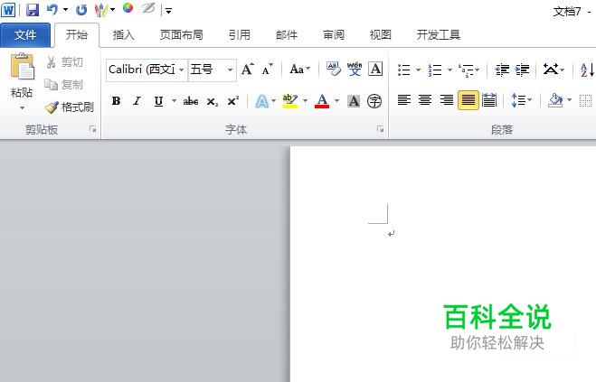Click the Multilevel List icon
Image resolution: width=596 pixels, height=382 pixels.
467,70
